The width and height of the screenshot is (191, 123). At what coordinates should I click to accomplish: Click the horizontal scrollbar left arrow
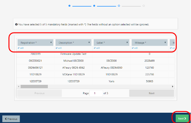point(19,87)
